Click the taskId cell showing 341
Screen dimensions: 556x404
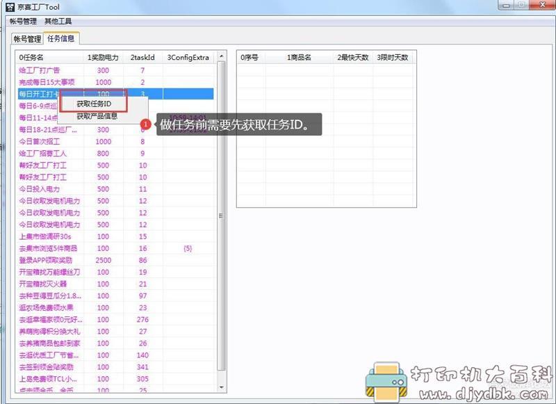(x=142, y=367)
